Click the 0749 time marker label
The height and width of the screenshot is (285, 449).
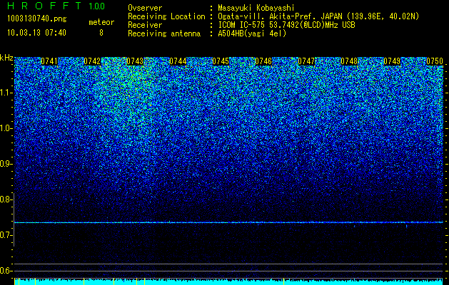tap(392, 61)
